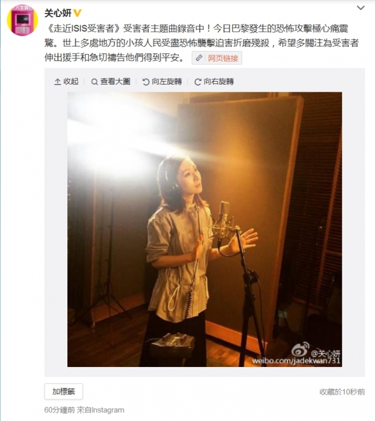375x421 pixels.
Task: Collapse the image with 收起
Action: [66, 82]
